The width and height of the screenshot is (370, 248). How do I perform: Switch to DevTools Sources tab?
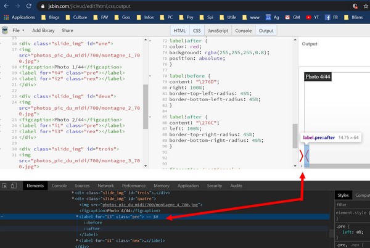pyautogui.click(x=82, y=186)
